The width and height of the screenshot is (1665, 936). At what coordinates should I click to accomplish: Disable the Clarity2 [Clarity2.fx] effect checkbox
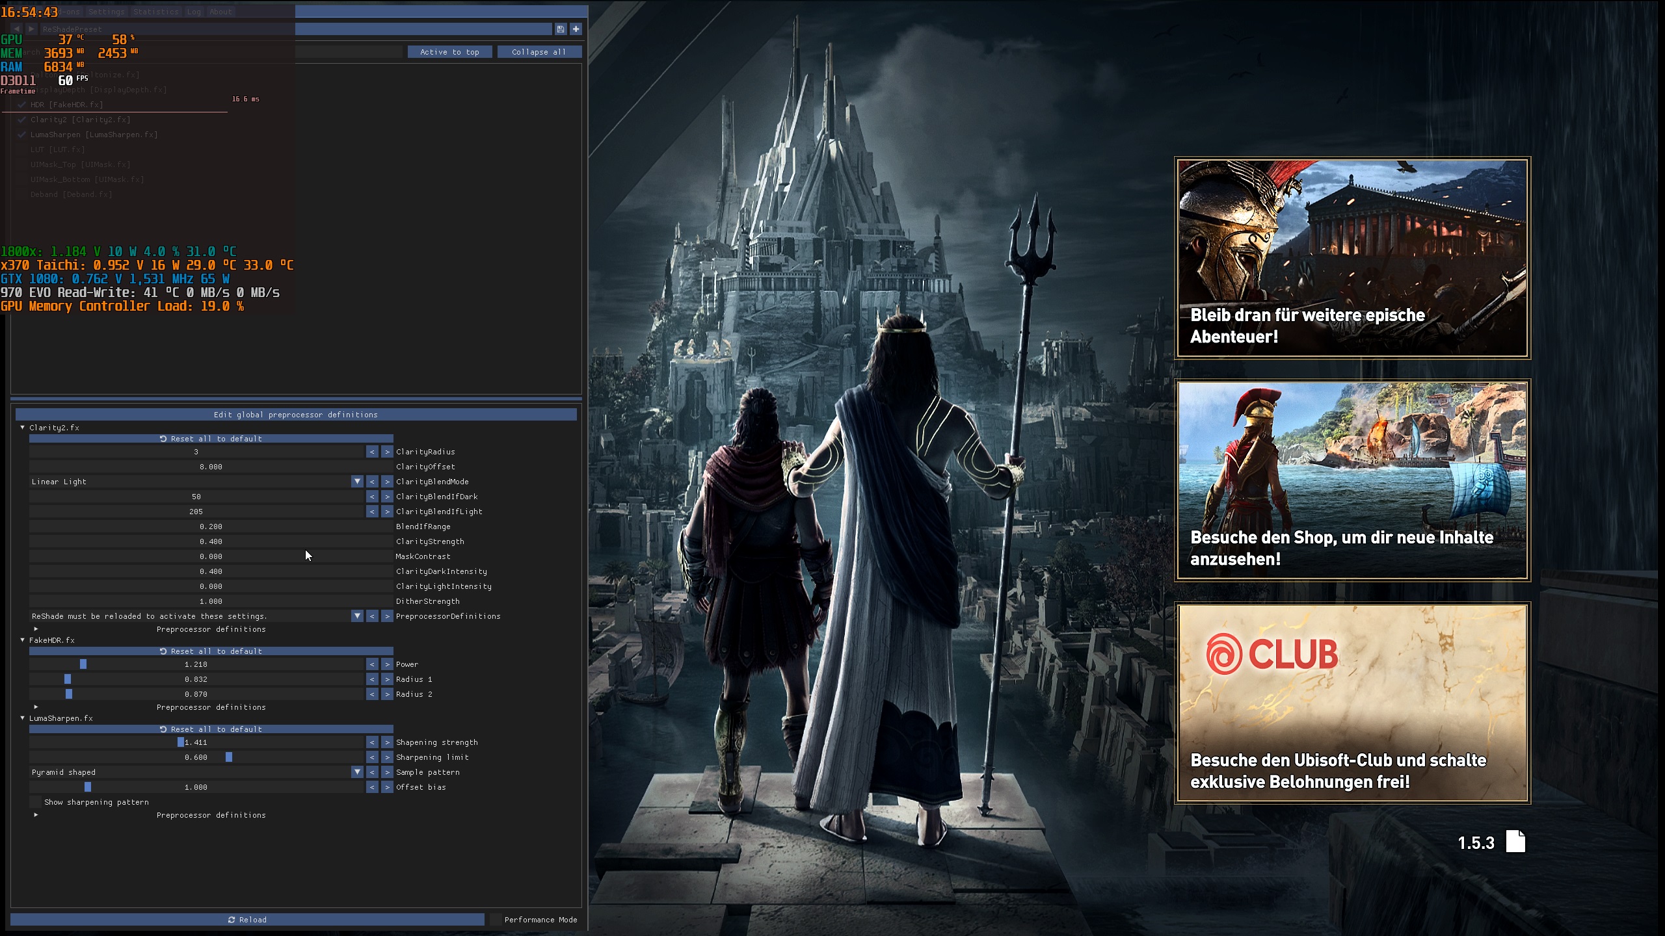coord(22,120)
